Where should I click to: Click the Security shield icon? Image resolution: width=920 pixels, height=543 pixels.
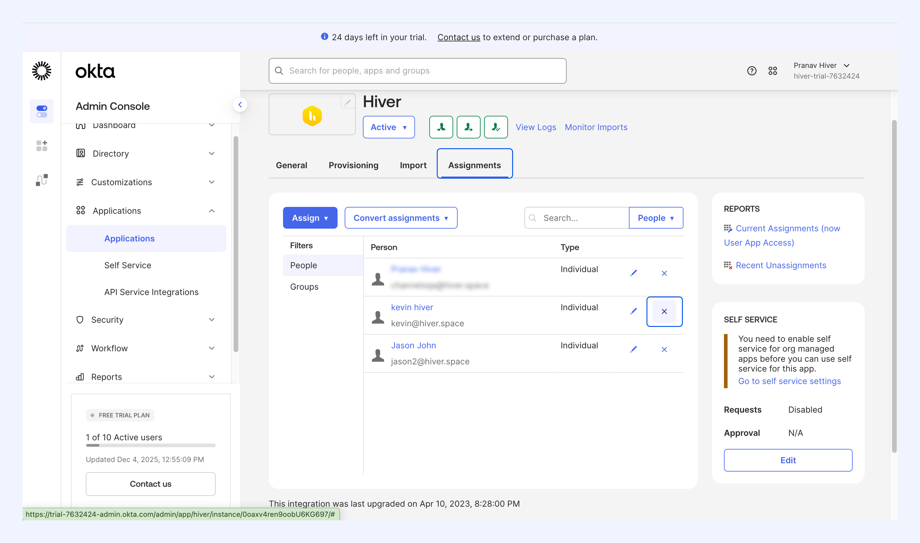point(80,319)
